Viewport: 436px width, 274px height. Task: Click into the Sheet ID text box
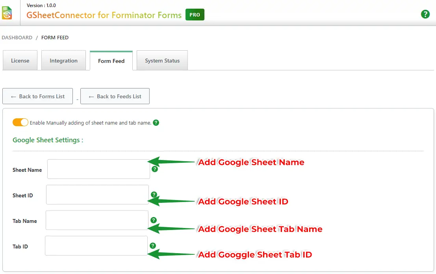pyautogui.click(x=97, y=195)
